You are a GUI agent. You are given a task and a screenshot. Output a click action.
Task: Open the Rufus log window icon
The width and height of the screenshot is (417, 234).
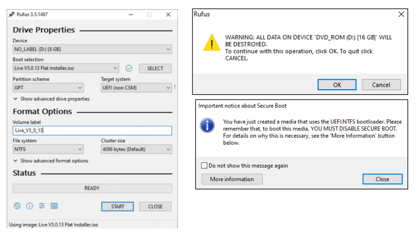(54, 206)
